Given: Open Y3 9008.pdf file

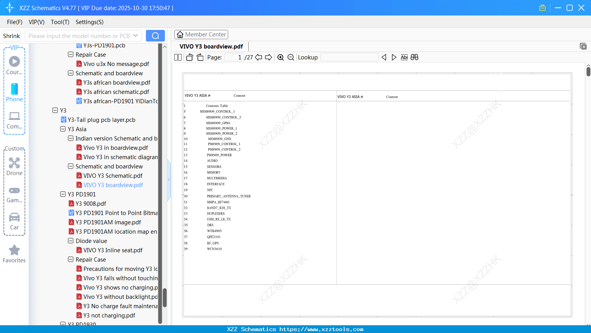Looking at the screenshot, I should click(91, 203).
